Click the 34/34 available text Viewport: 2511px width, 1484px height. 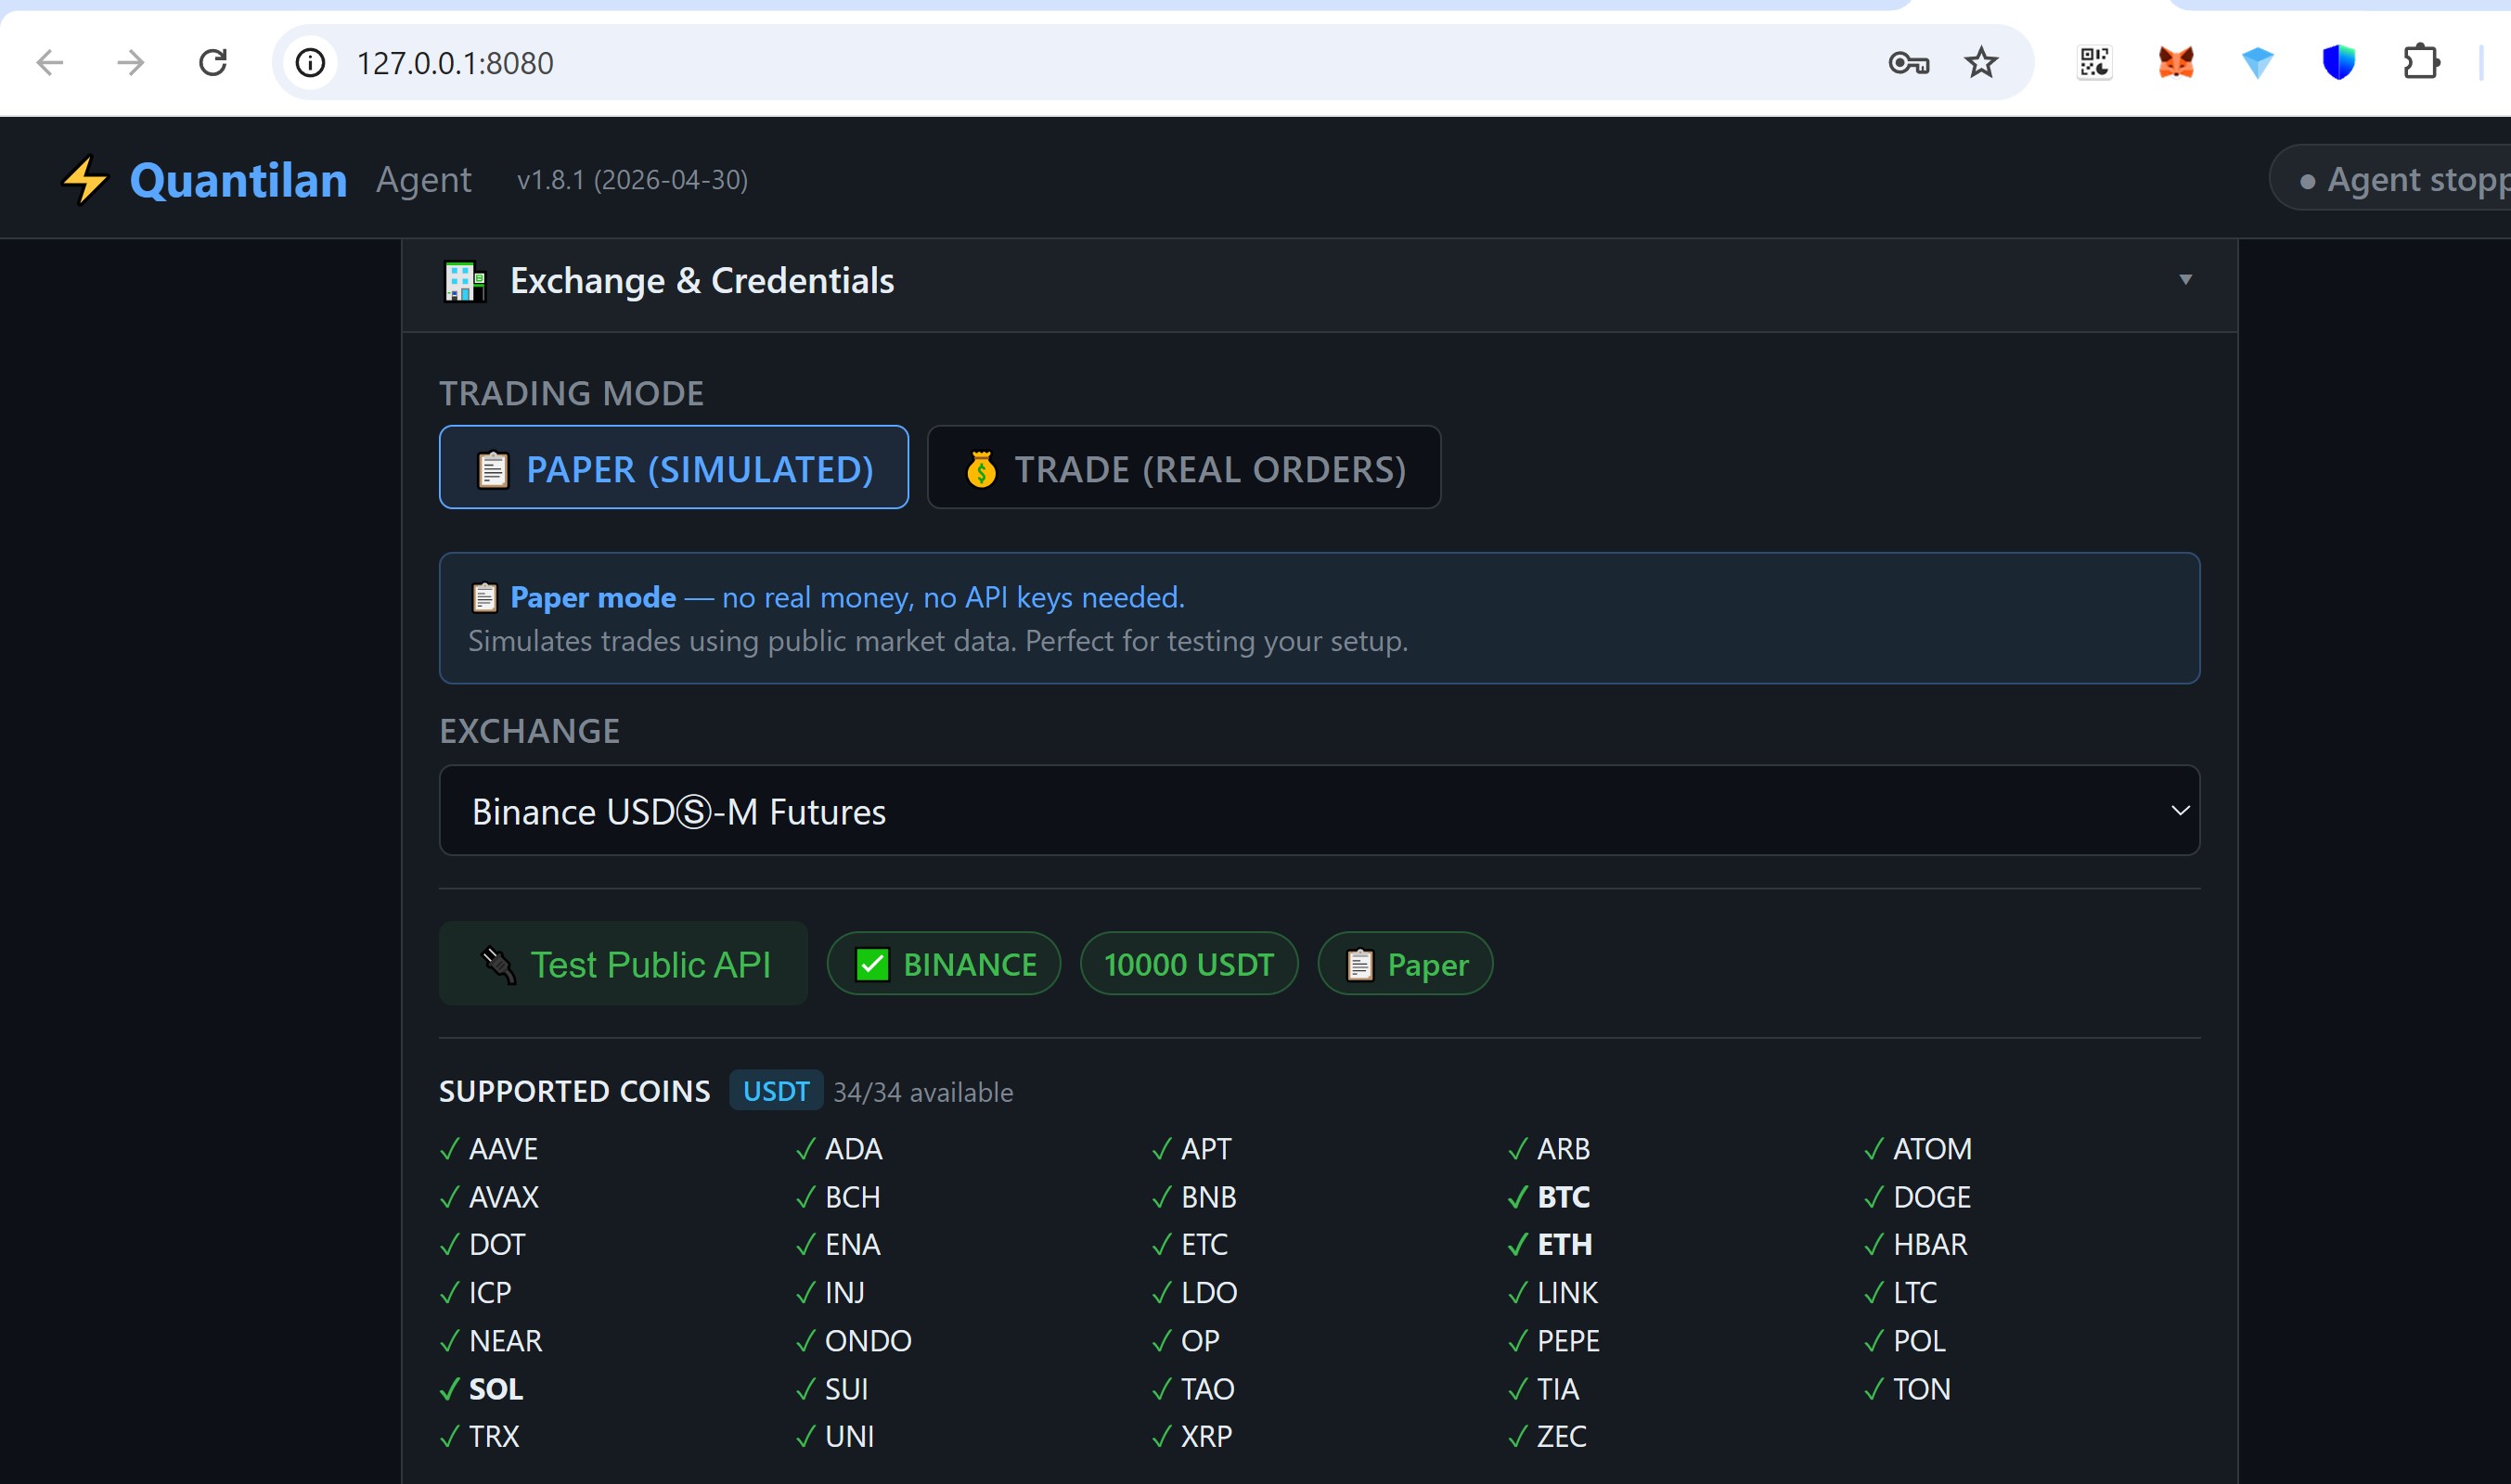click(922, 1092)
